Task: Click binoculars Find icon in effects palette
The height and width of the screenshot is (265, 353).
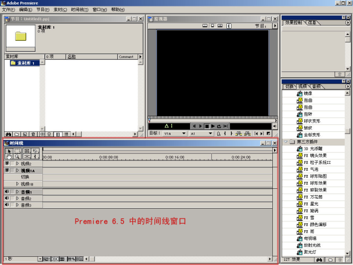Action: tap(319, 260)
